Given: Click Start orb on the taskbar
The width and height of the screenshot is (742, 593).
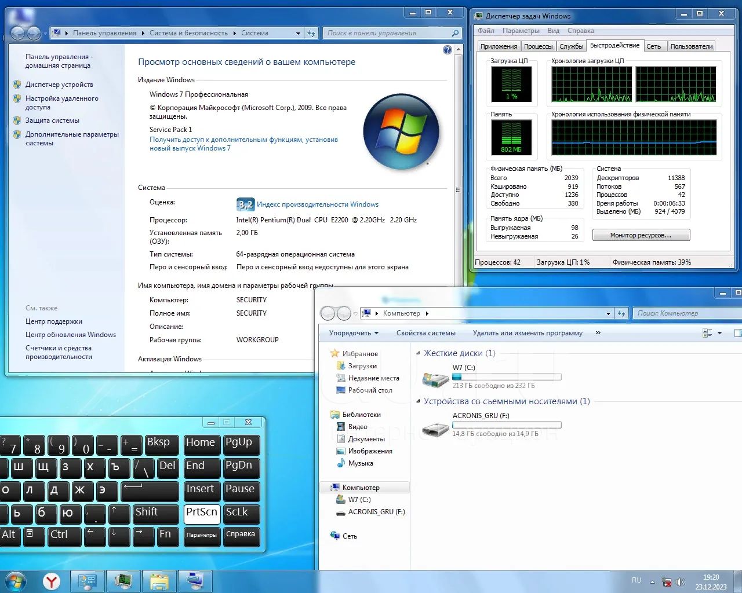Looking at the screenshot, I should pos(16,581).
